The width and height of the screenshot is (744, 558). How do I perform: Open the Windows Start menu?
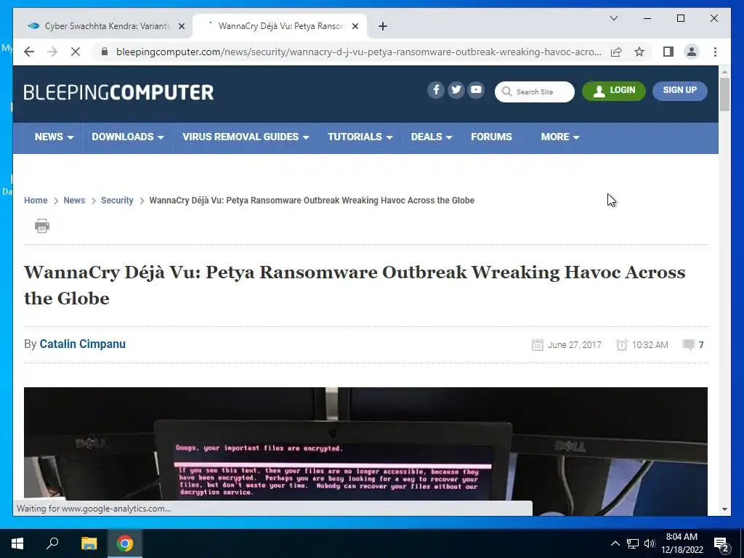[17, 543]
